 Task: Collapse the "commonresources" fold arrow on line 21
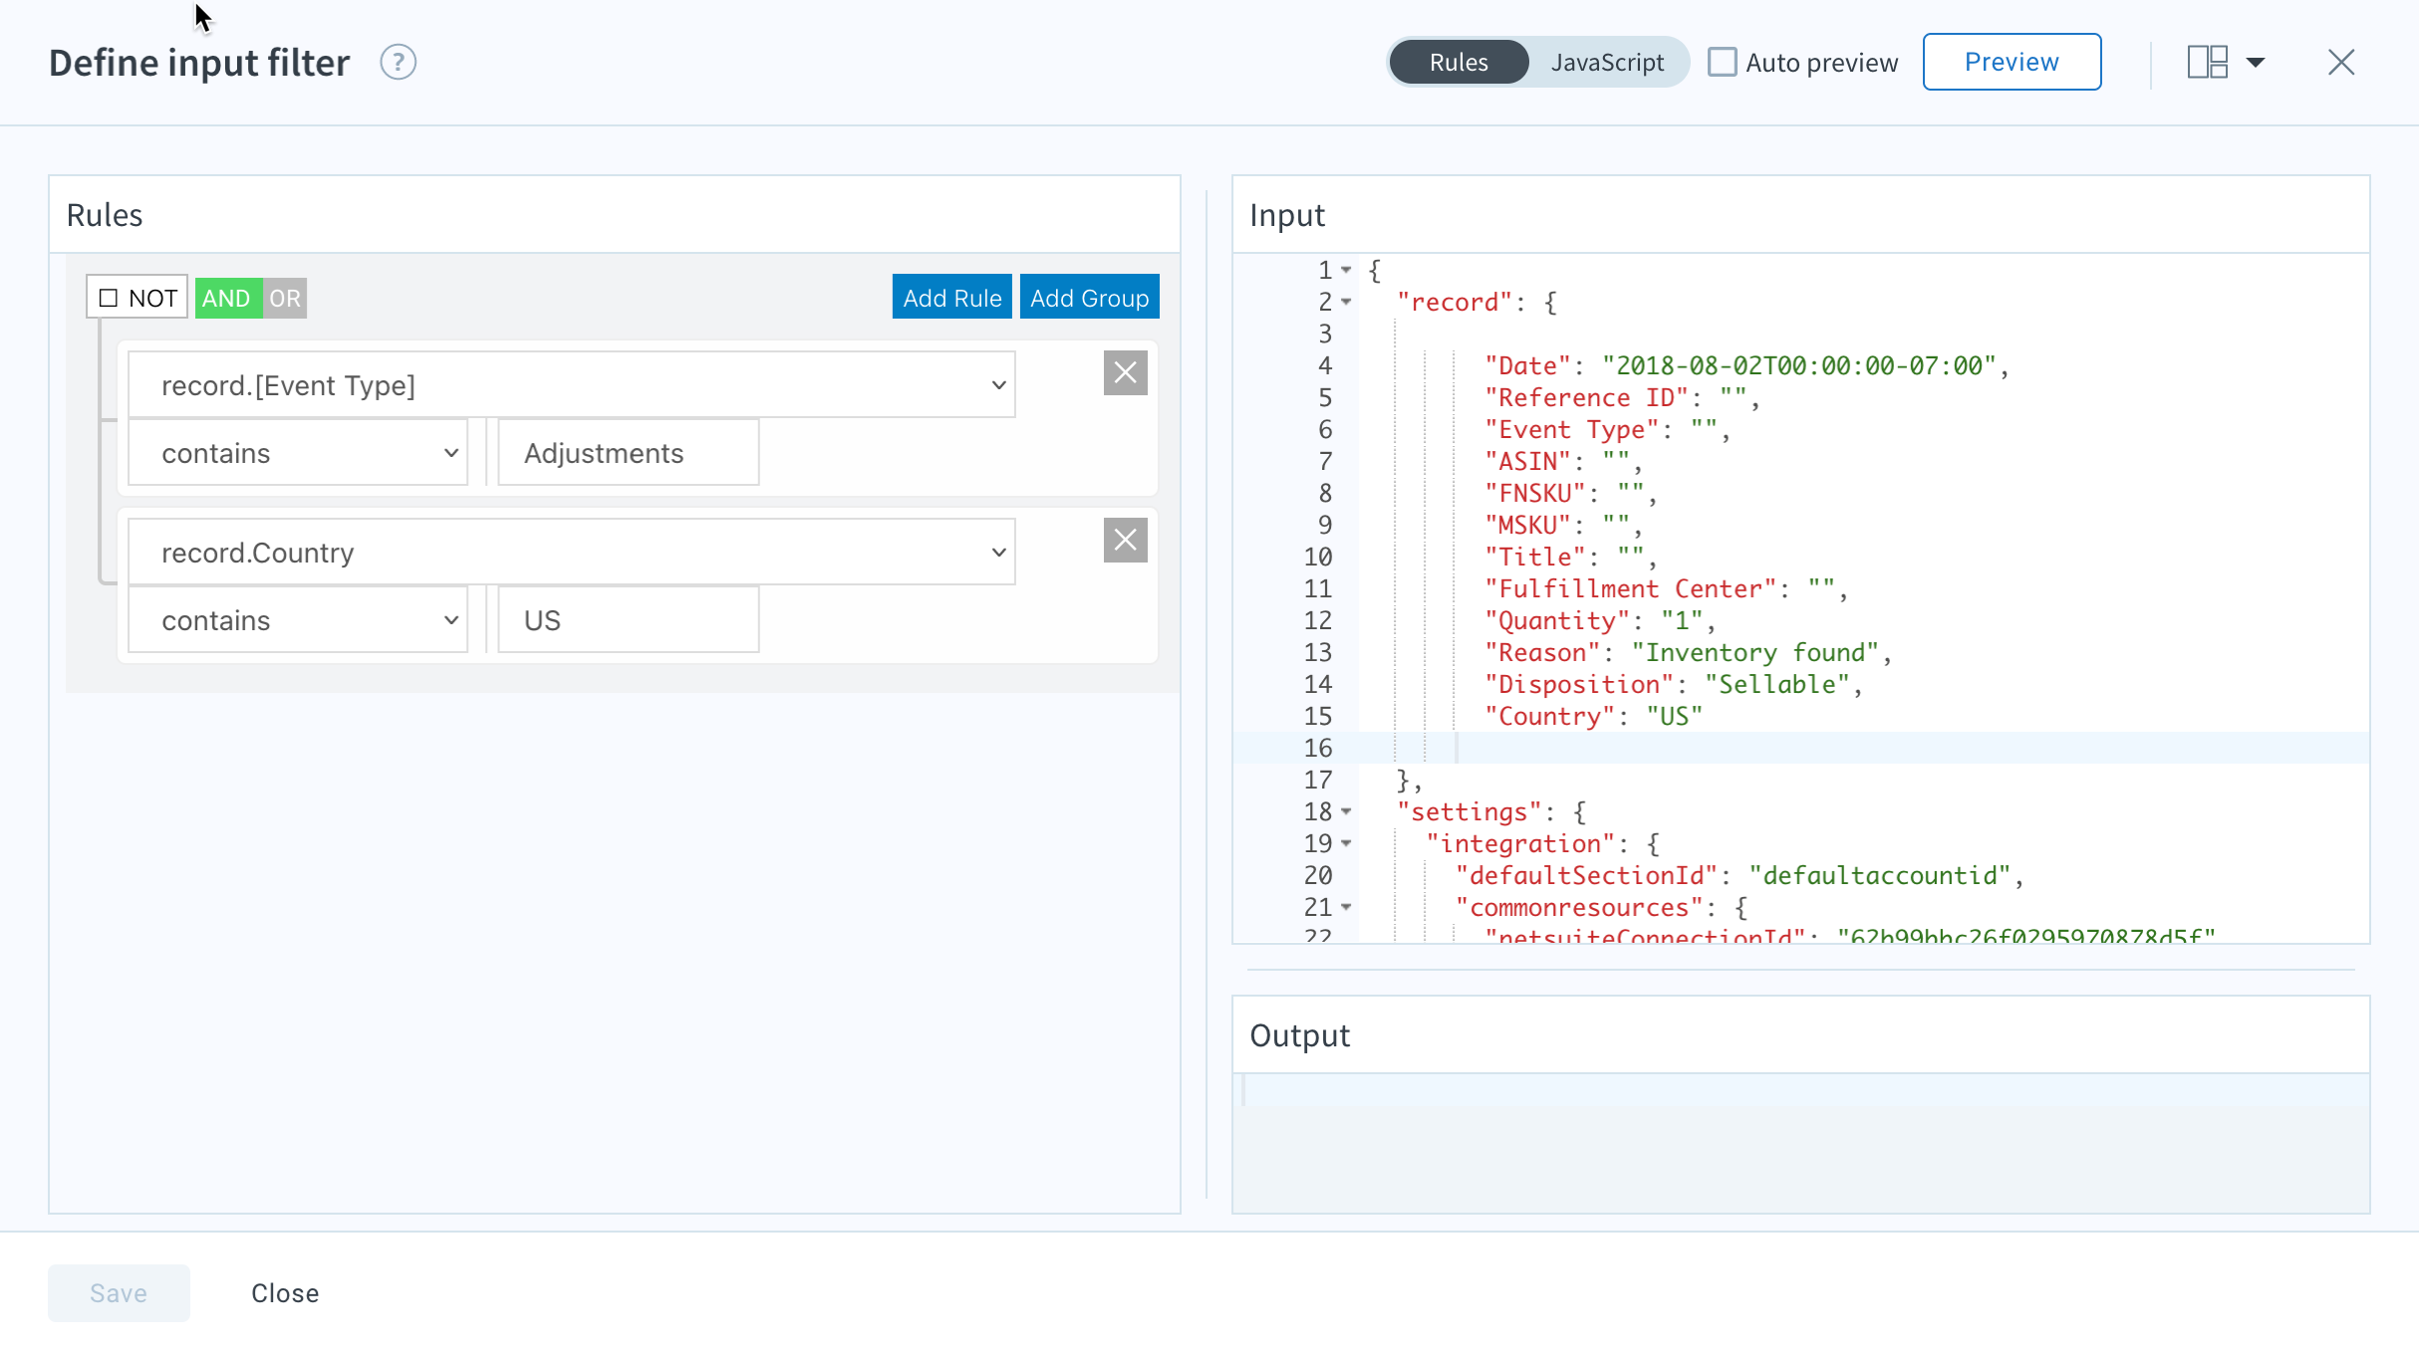1346,907
